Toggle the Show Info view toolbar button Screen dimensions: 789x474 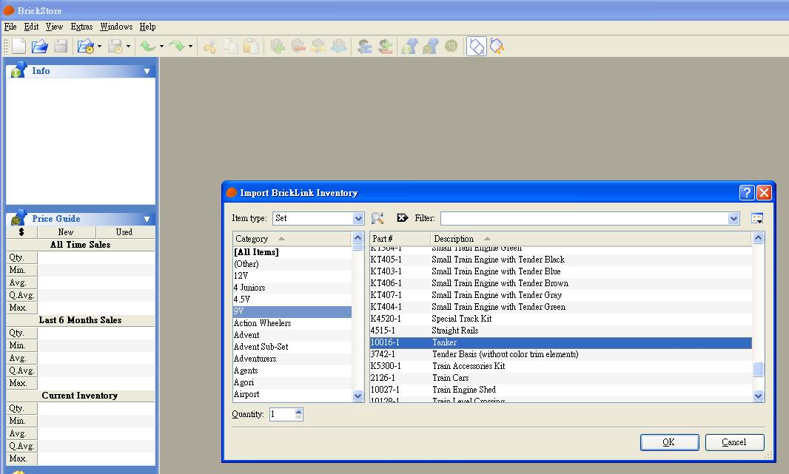pyautogui.click(x=477, y=47)
